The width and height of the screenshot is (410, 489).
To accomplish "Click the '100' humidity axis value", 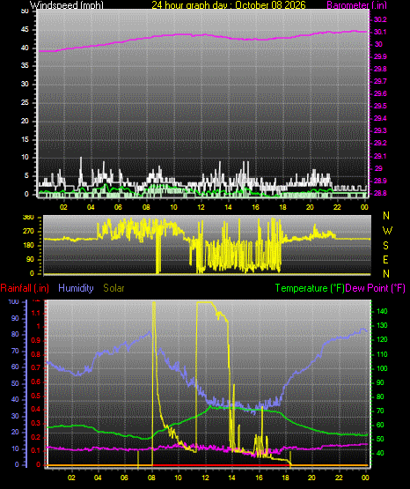I will (x=14, y=302).
